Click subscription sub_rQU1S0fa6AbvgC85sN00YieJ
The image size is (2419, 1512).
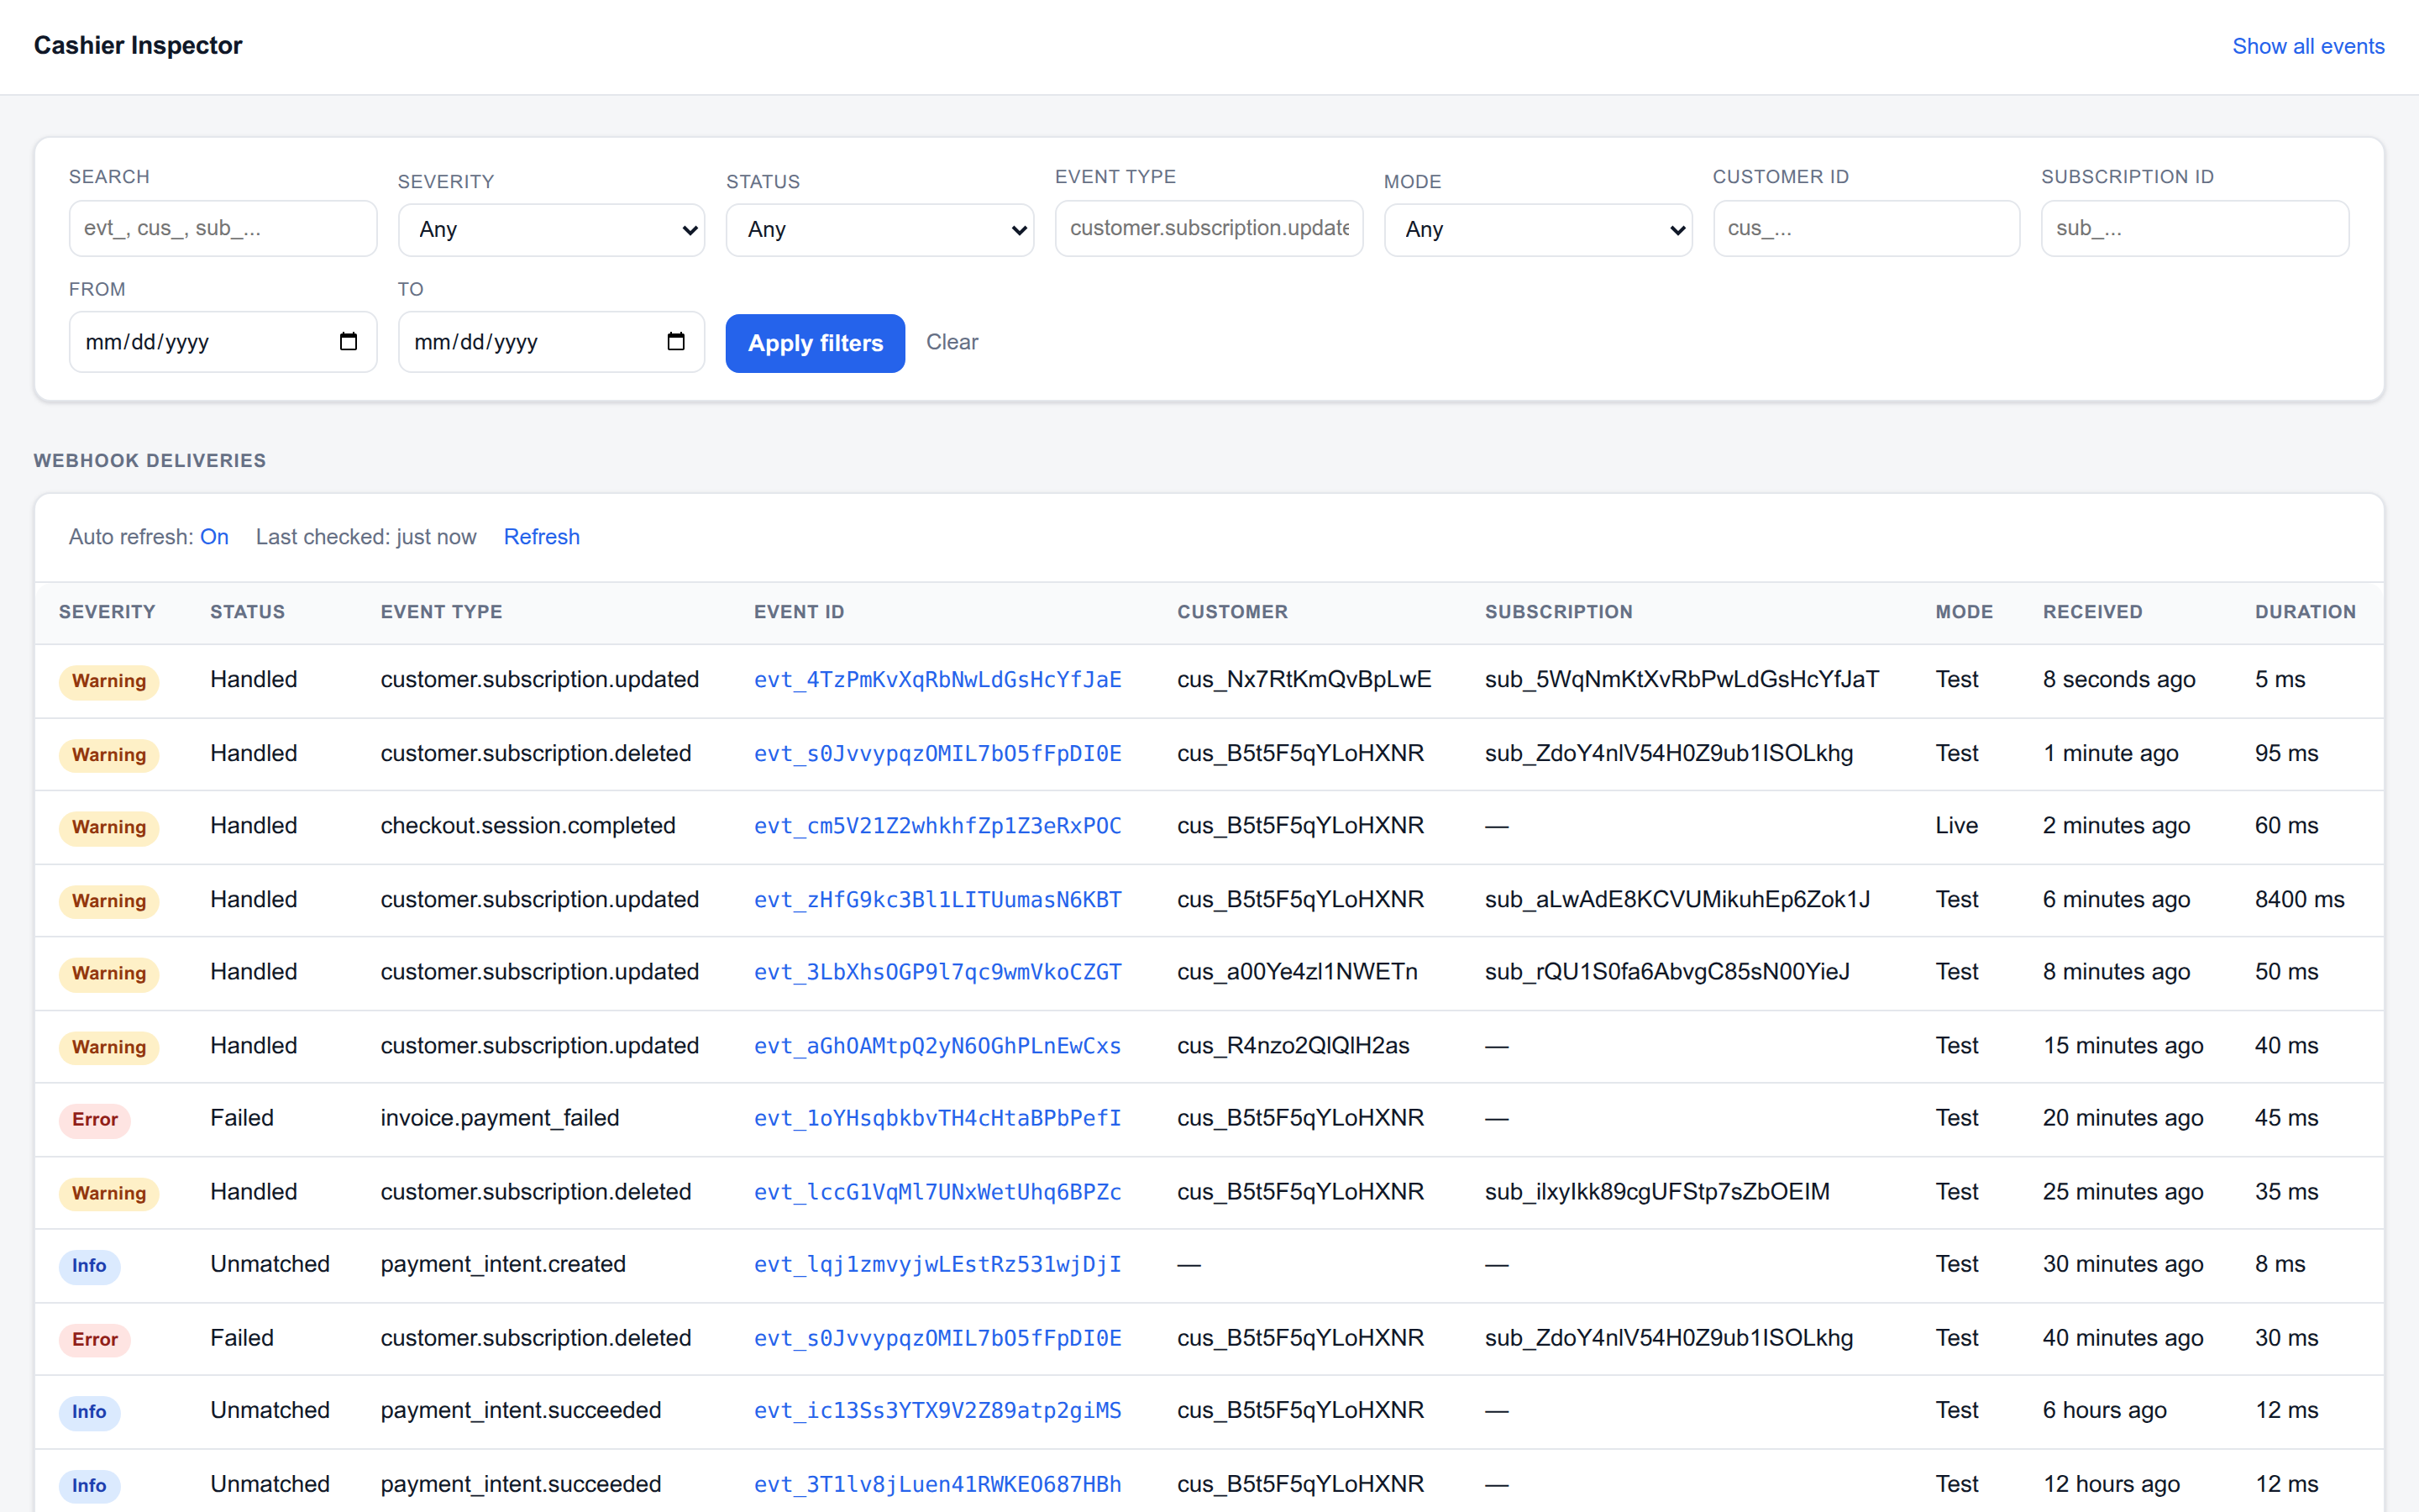click(1666, 972)
